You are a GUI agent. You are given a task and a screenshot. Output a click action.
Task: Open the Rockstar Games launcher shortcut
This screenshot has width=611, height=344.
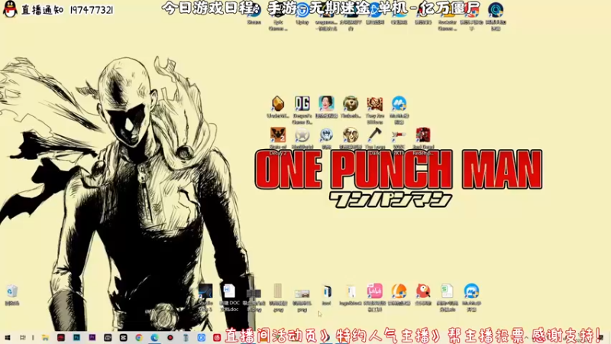(447, 15)
